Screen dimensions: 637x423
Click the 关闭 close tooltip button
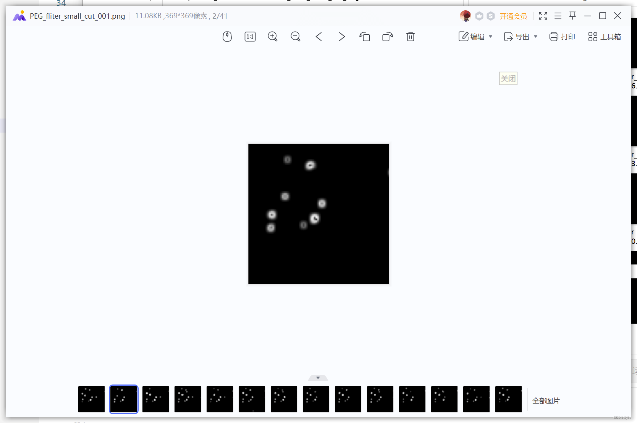point(508,79)
